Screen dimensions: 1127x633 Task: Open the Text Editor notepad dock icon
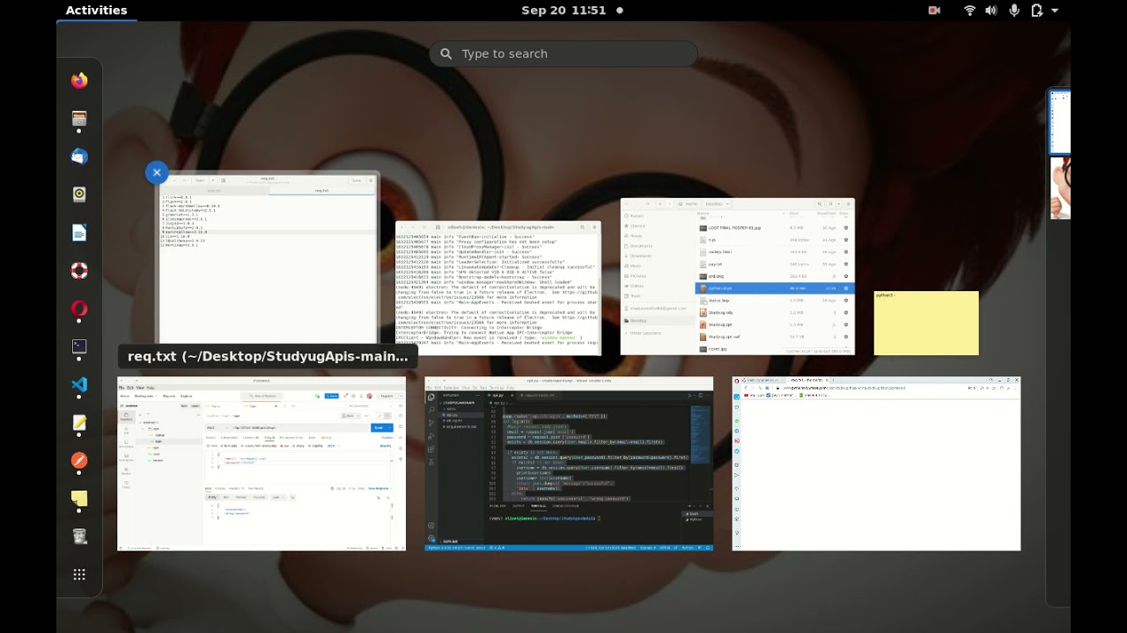click(79, 422)
